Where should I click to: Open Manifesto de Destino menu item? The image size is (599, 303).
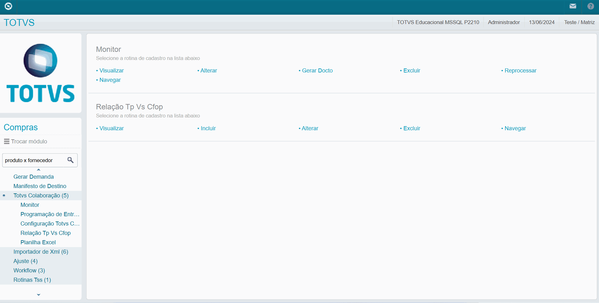coord(40,186)
